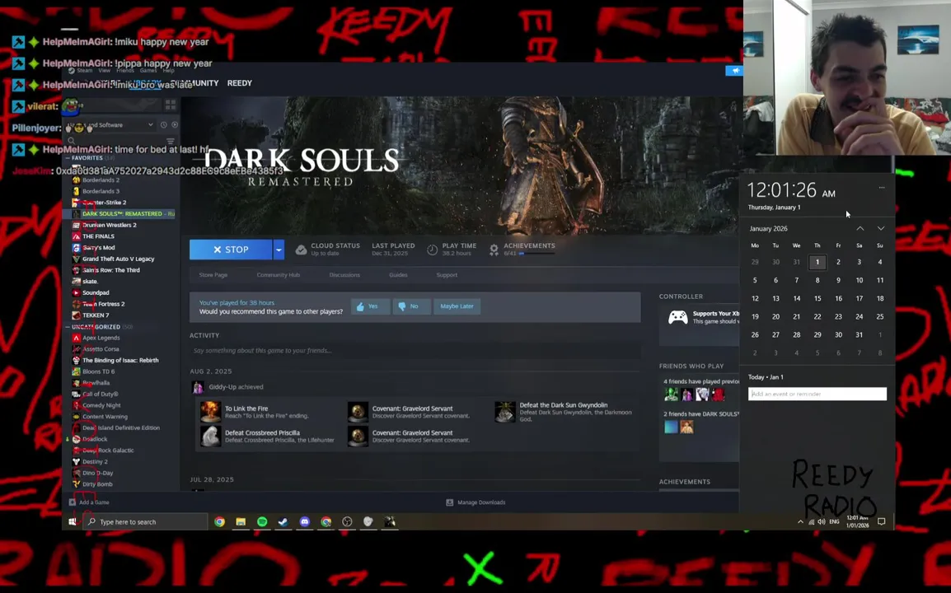Click the play time clock icon
The image size is (951, 593).
[432, 250]
